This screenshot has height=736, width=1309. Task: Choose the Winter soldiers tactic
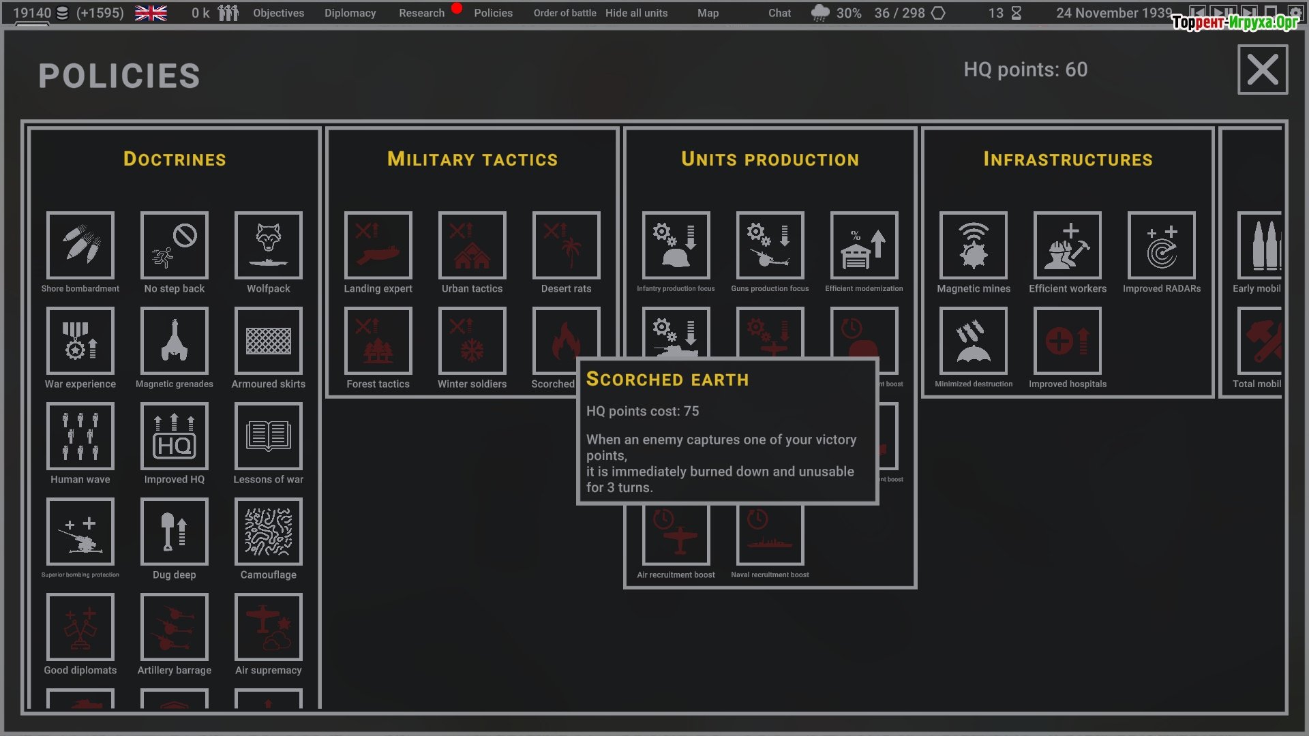[472, 341]
